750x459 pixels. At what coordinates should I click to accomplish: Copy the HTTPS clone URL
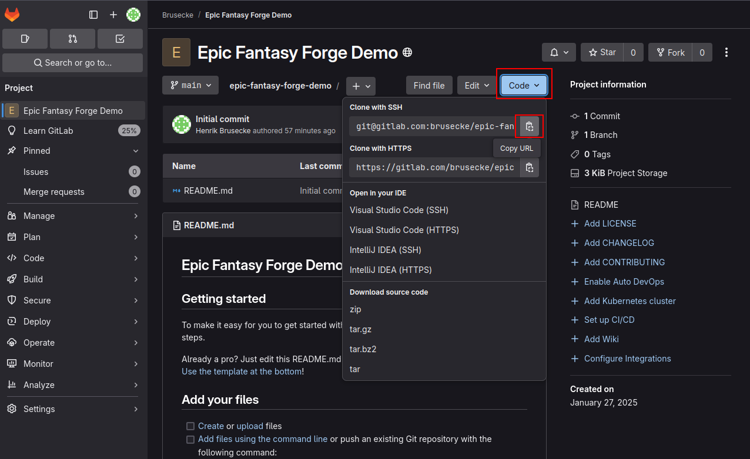(530, 167)
